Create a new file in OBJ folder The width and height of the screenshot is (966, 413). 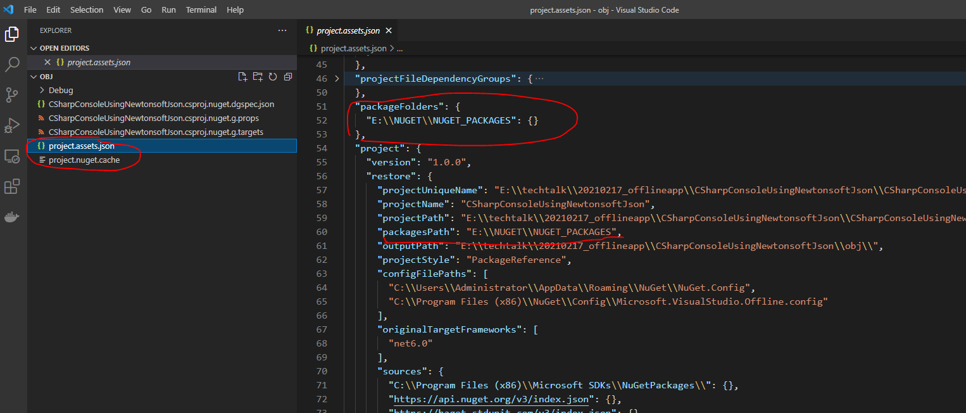(242, 77)
